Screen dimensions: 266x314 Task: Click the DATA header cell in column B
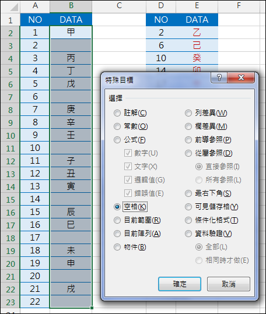pyautogui.click(x=71, y=20)
